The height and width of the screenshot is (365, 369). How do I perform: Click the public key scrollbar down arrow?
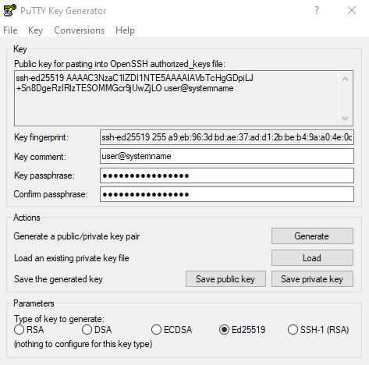point(345,119)
